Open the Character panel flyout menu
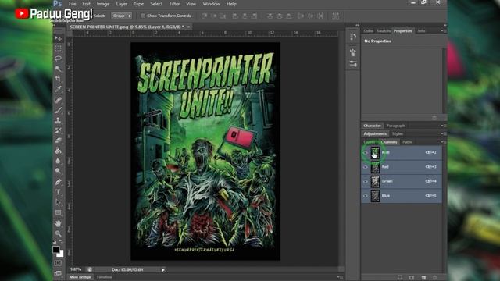Image resolution: width=500 pixels, height=281 pixels. pyautogui.click(x=443, y=126)
